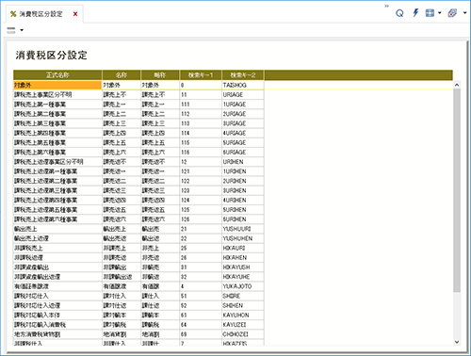Click the 非課輸出返 name cell
Image resolution: width=471 pixels, height=356 pixels.
coord(122,277)
